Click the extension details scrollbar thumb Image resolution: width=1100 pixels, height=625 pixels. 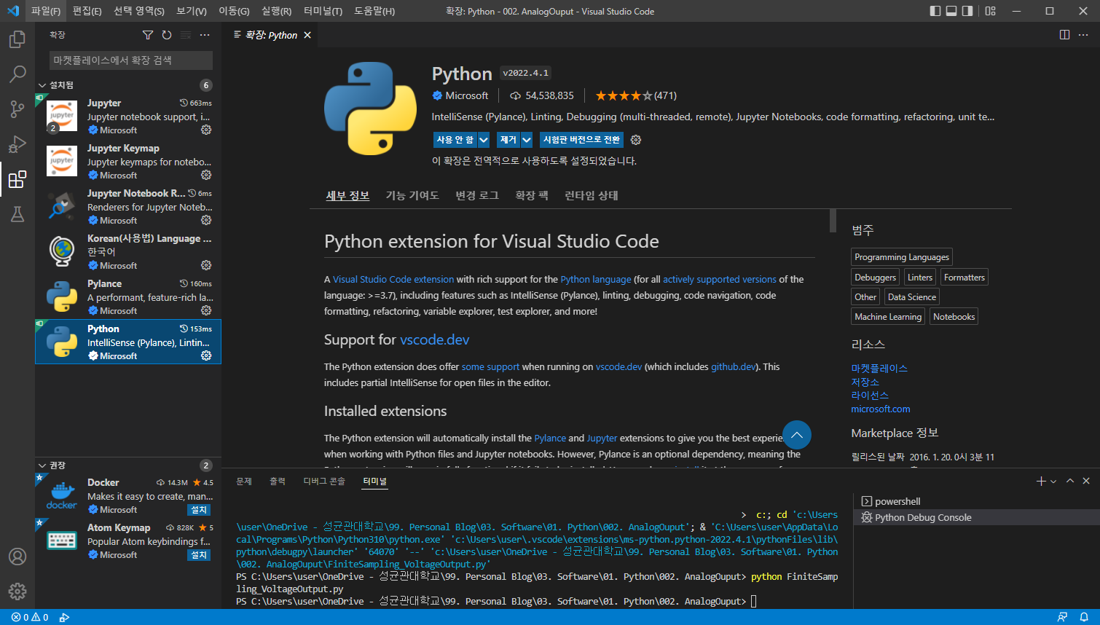(833, 221)
